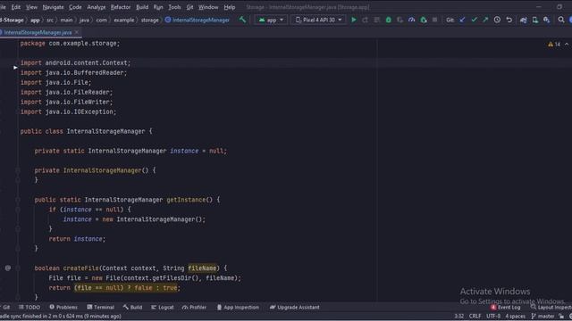The width and height of the screenshot is (572, 321).
Task: Click the gutter icon beside createFile method
Action: 8,267
